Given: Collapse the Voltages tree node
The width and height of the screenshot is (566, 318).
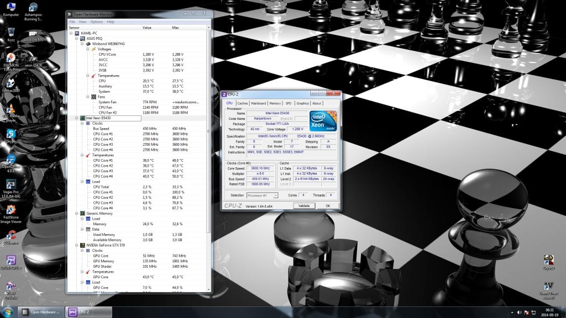Looking at the screenshot, I should [87, 49].
